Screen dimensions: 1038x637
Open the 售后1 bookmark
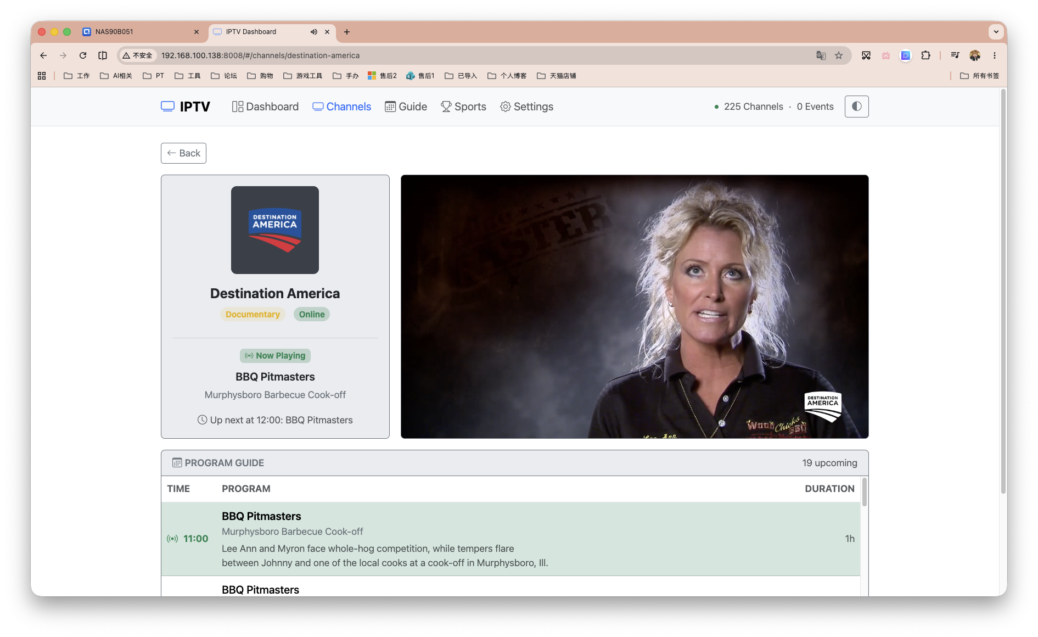[x=420, y=76]
